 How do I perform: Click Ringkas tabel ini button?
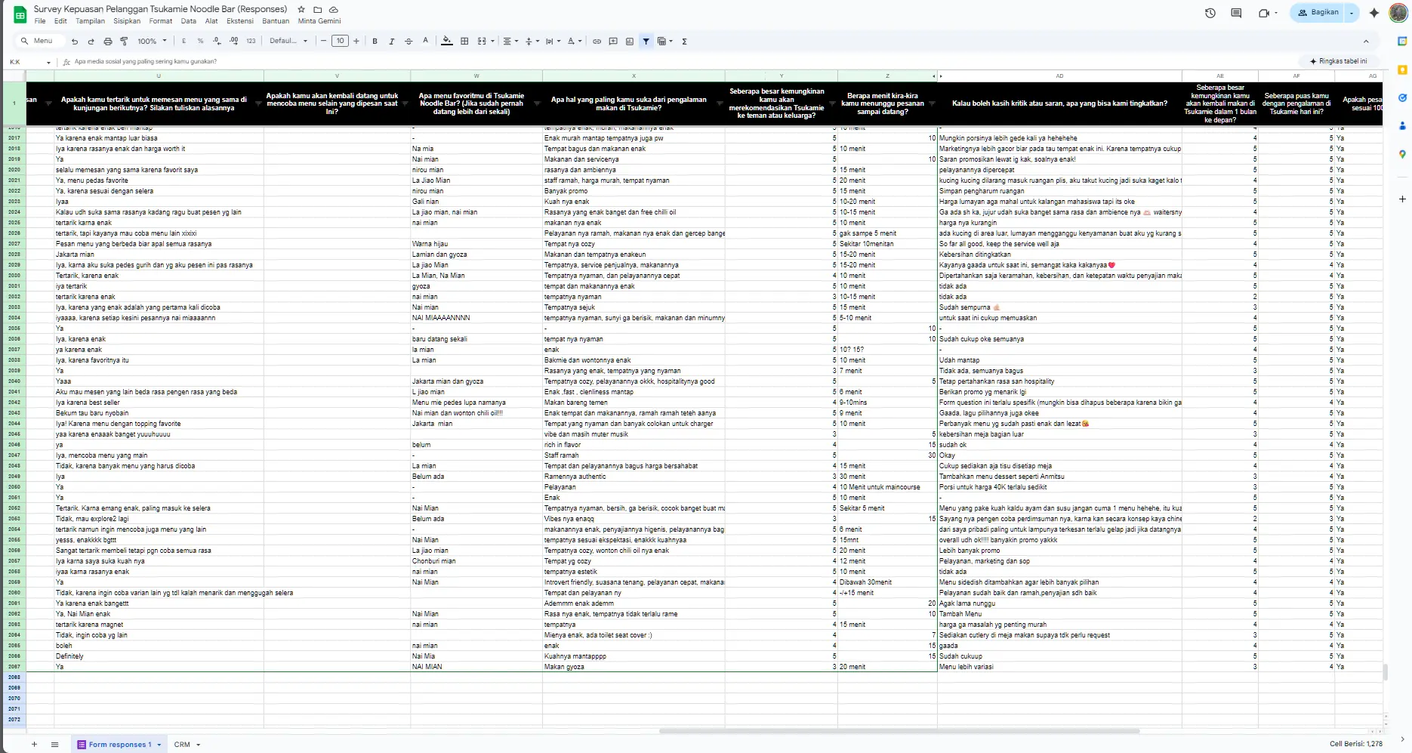point(1337,61)
